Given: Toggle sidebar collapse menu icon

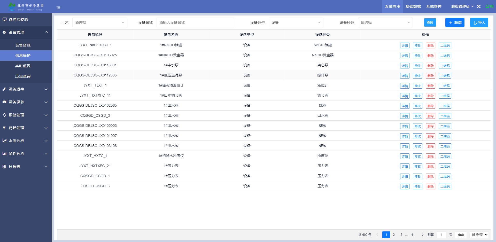Looking at the screenshot, I should coord(58,8).
